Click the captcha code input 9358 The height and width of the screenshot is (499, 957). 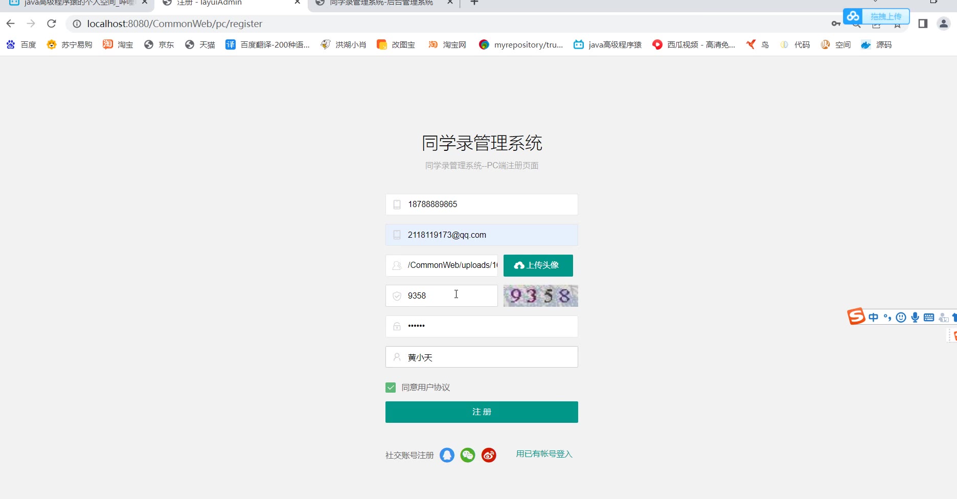pos(442,296)
